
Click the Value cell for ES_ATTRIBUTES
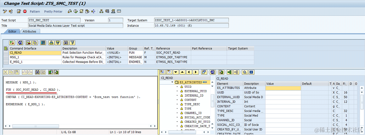point(283,88)
